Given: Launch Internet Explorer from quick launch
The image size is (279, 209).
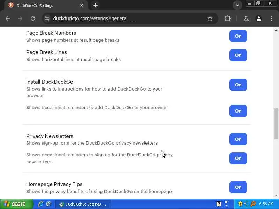Looking at the screenshot, I should (x=41, y=204).
